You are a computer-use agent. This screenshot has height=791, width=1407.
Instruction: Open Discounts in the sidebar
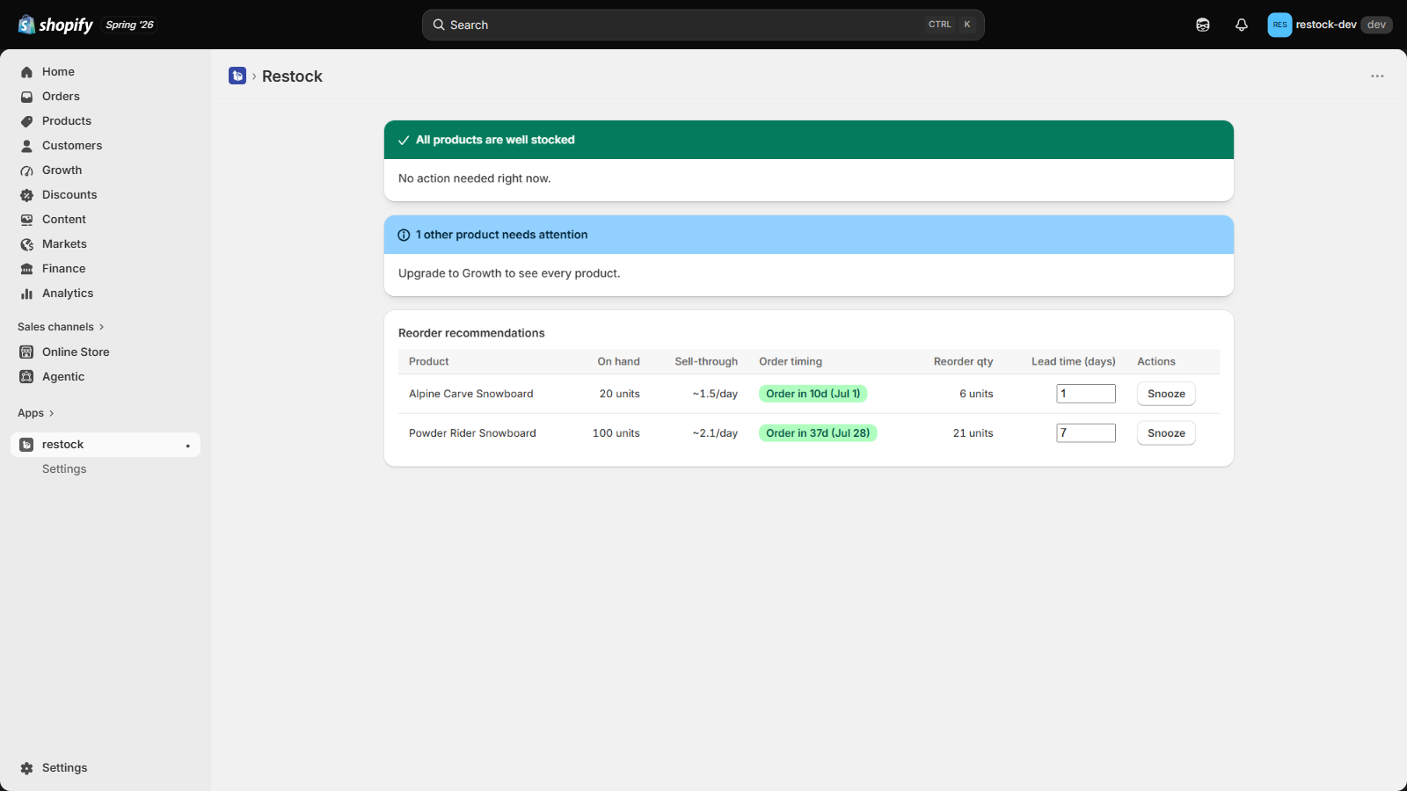[69, 195]
